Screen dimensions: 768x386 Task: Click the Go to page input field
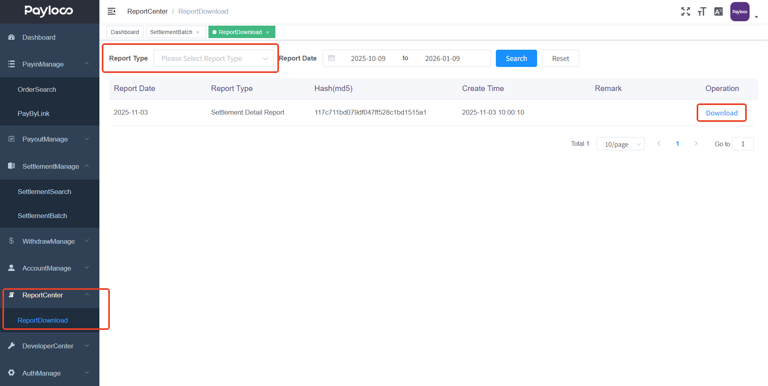[742, 143]
